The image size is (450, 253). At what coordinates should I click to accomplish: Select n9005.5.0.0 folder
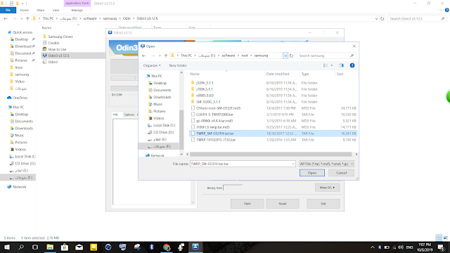(205, 96)
